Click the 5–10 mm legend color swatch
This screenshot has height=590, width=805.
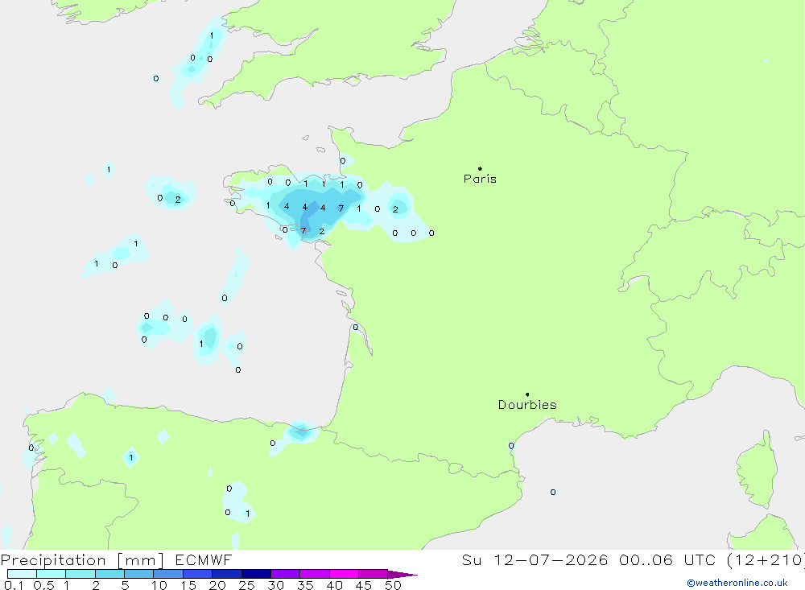(139, 574)
